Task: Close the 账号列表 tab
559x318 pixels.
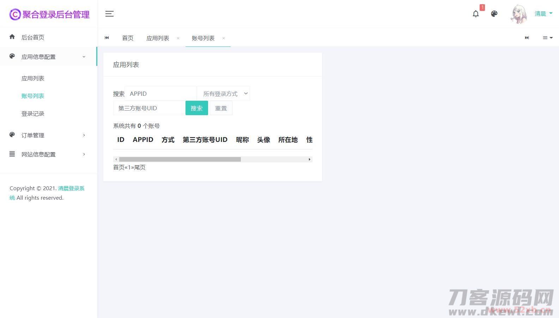Action: (x=224, y=38)
